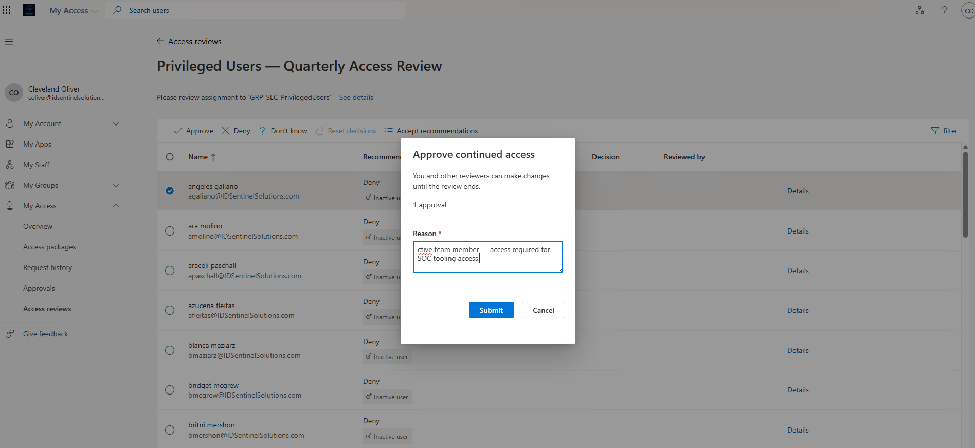Expand the My Groups section chevron
The width and height of the screenshot is (975, 448).
point(116,185)
